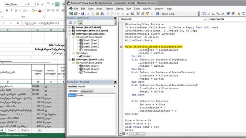Viewport: 246px width, 138px height.
Task: Click Excel Borders icon in Font group
Action: point(24,10)
